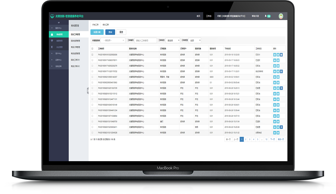The image size is (336, 194).
Task: Click the checkmark icon for order FW2019091711320176722
Action: click(x=281, y=71)
